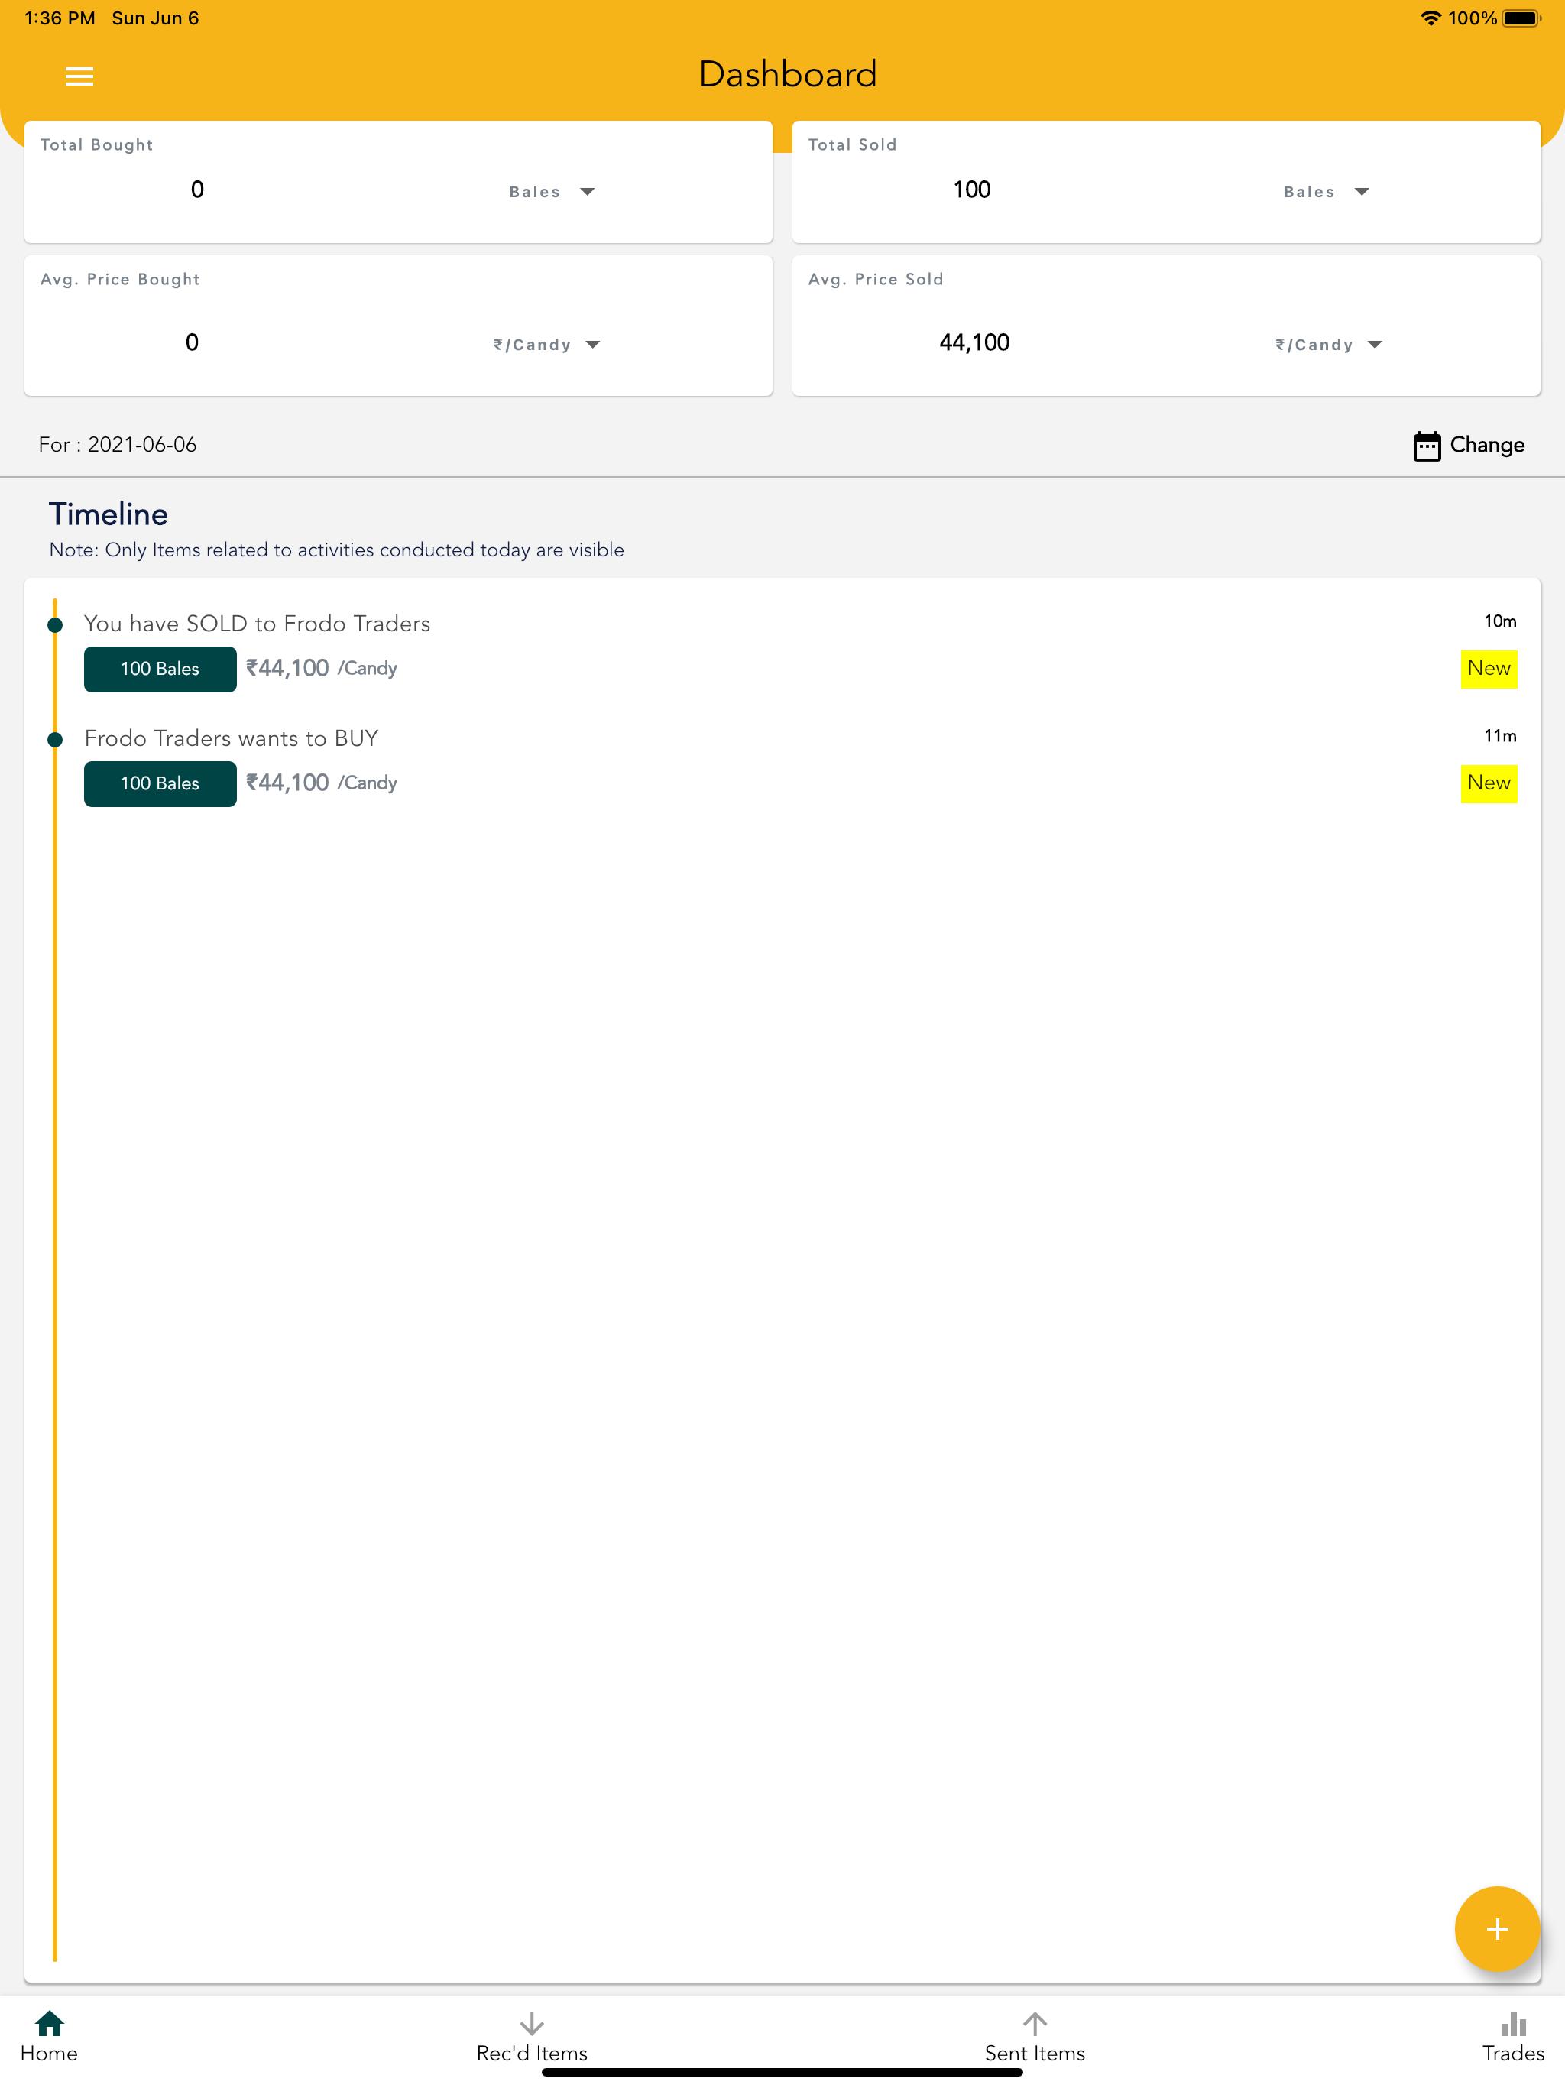Click 100 Bales badge under SOLD entry
This screenshot has height=2088, width=1565.
[x=160, y=670]
